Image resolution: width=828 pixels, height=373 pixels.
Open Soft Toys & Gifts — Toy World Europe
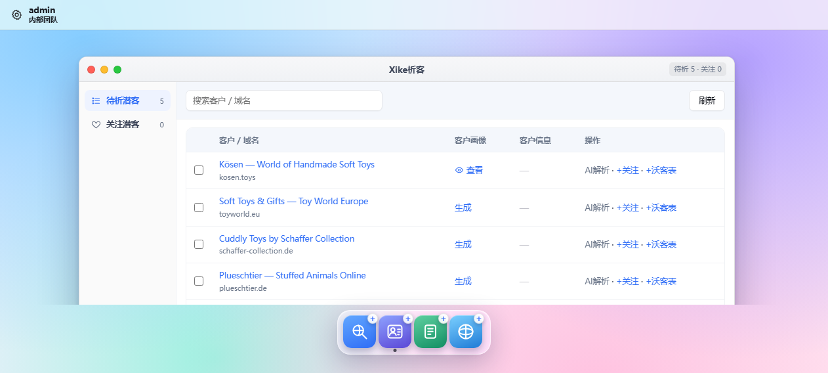click(x=293, y=201)
